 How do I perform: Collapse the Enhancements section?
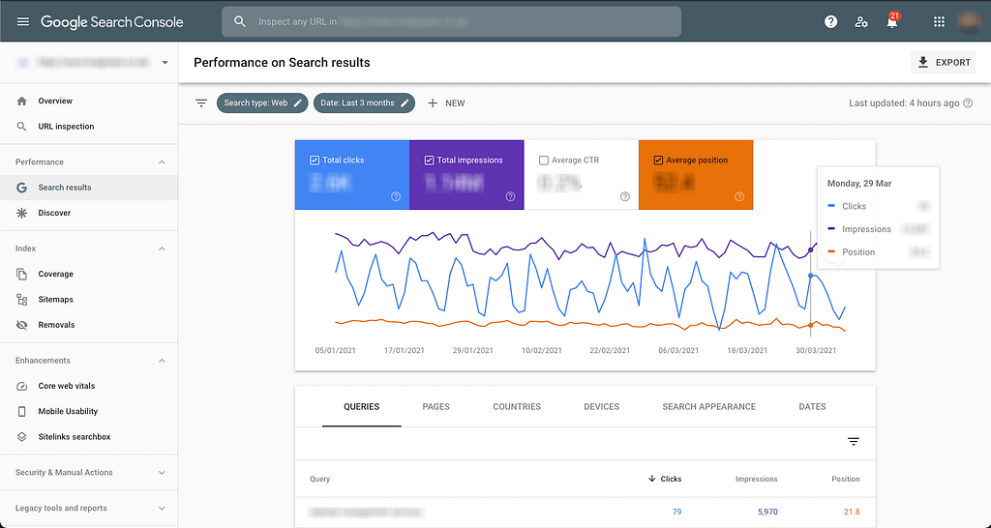(162, 361)
